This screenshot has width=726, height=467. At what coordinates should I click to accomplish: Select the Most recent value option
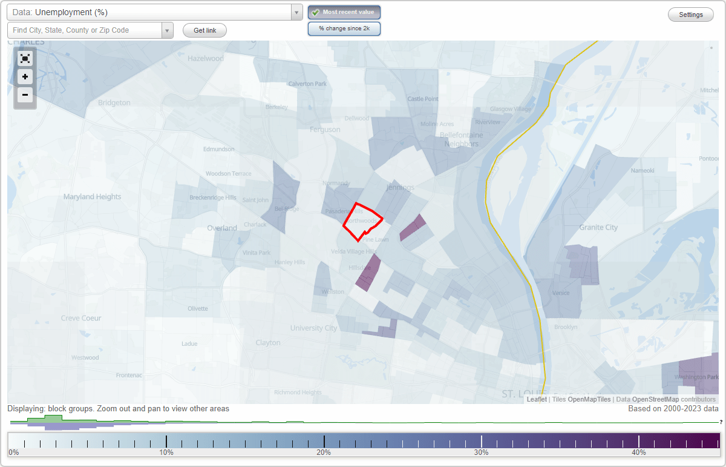[344, 12]
